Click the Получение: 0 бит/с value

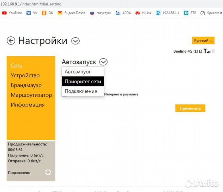[x=26, y=155]
